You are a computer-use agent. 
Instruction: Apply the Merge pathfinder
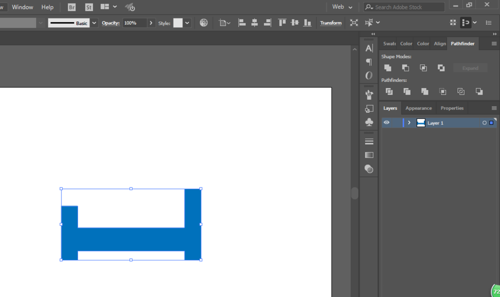coord(424,91)
